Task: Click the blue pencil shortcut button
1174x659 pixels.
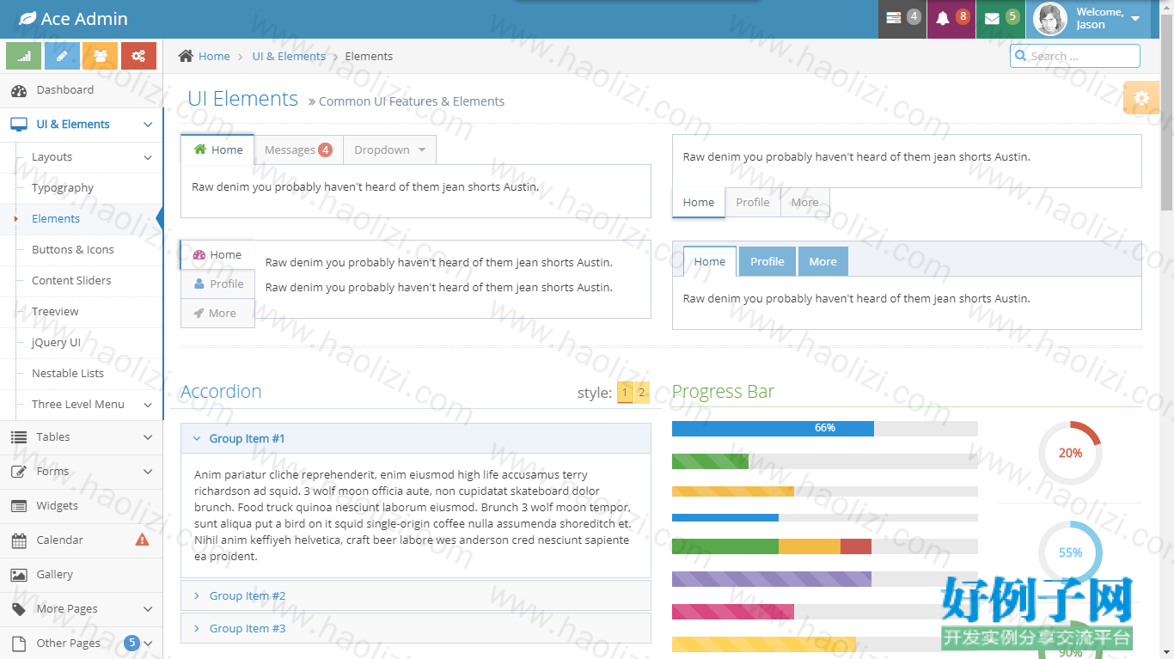Action: [62, 56]
